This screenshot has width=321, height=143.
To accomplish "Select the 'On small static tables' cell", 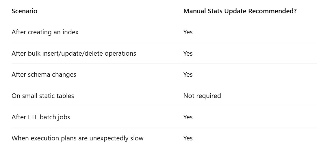I will (43, 96).
